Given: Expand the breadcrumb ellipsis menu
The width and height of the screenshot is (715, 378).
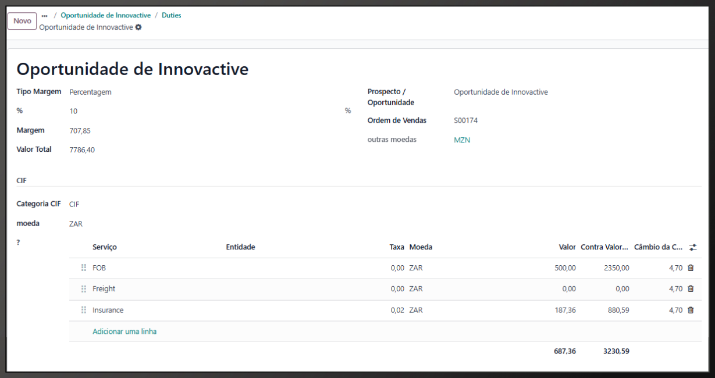Looking at the screenshot, I should (45, 16).
